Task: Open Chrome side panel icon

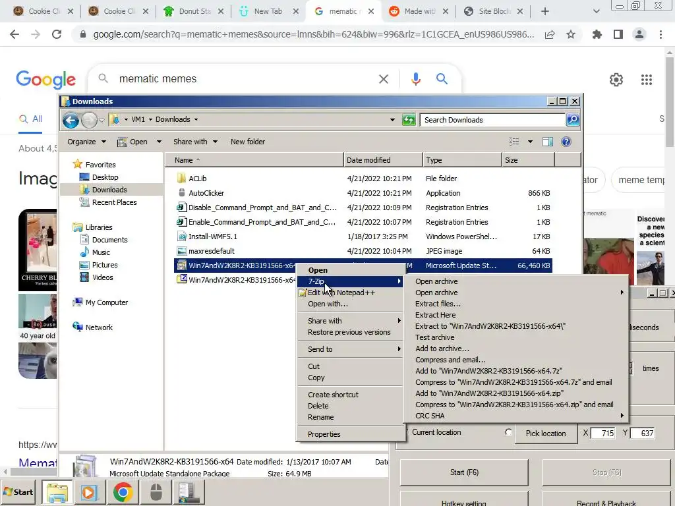Action: pos(618,34)
